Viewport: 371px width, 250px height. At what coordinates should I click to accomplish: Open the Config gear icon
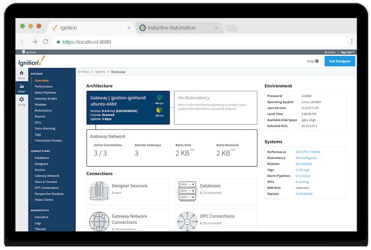tap(21, 99)
